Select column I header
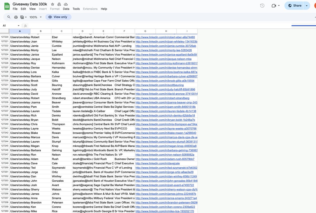 (187, 31)
